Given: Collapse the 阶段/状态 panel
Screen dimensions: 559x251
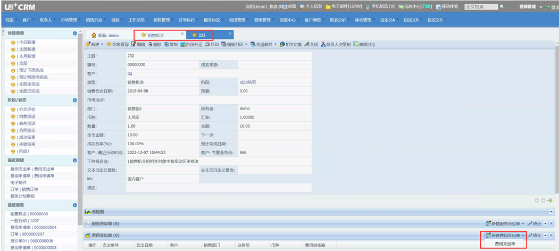Looking at the screenshot, I should coord(75,100).
